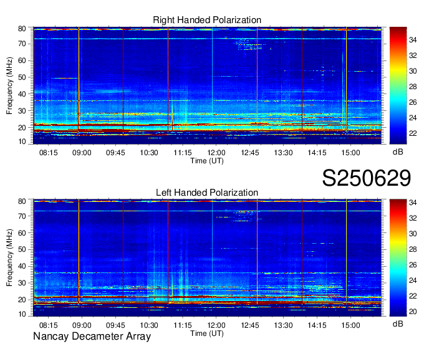The width and height of the screenshot is (424, 344).
Task: Click 09:45 time tick of Right Handed plot
Action: (115, 153)
